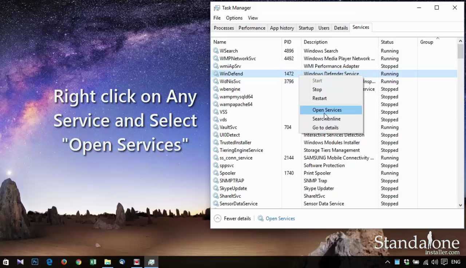Open Excel from the taskbar
This screenshot has width=466, height=268.
click(x=93, y=262)
